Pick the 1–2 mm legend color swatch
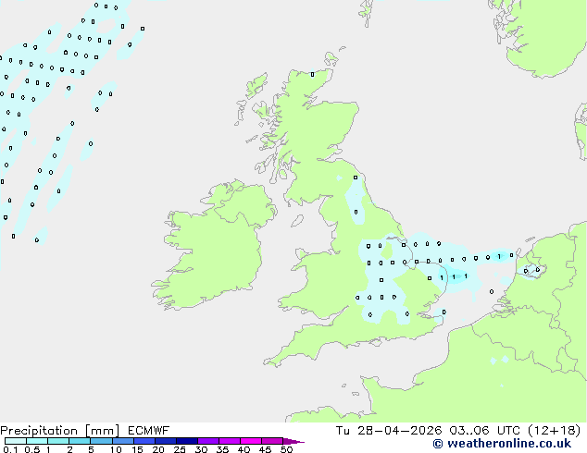 58,441
